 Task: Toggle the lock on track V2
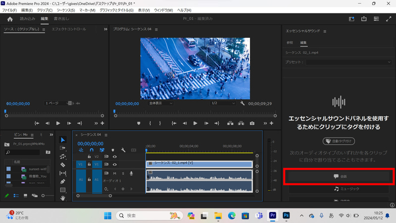[89, 157]
